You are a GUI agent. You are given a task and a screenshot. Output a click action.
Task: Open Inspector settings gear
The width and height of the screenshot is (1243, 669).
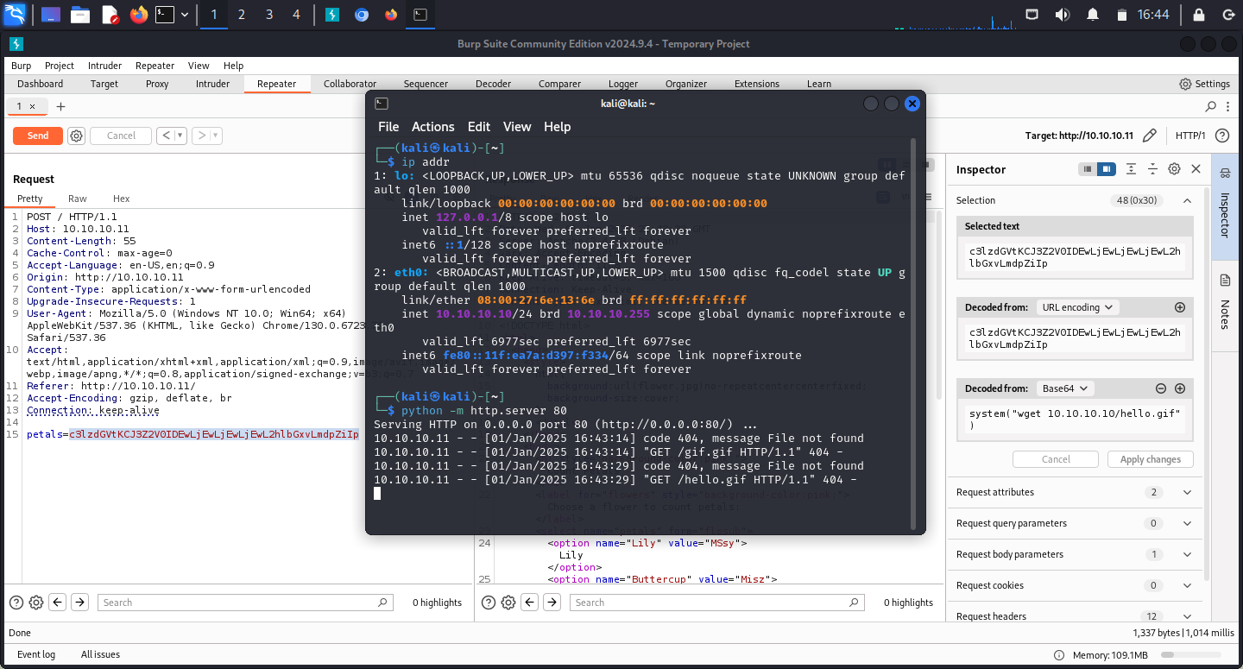point(1174,169)
